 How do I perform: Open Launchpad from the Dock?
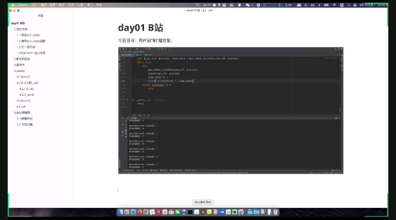tap(127, 212)
